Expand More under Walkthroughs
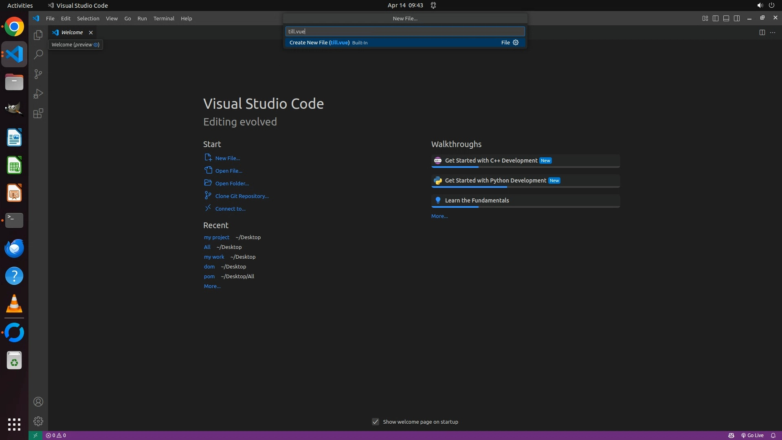782x440 pixels. pyautogui.click(x=439, y=216)
